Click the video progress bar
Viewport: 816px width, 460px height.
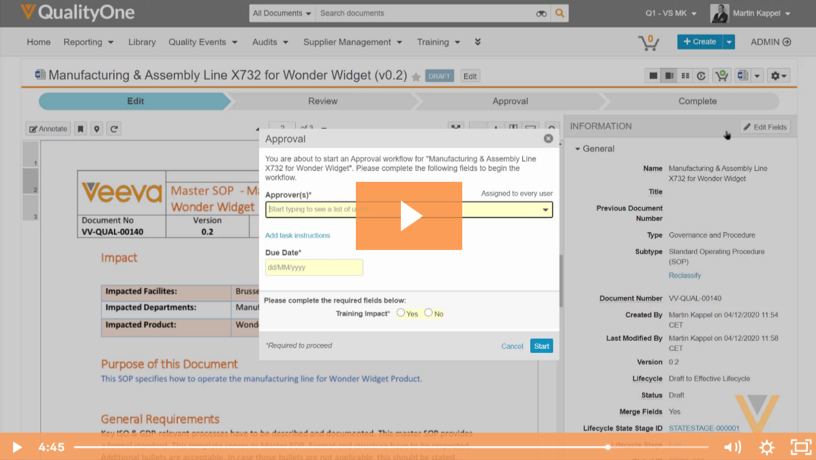pos(341,447)
